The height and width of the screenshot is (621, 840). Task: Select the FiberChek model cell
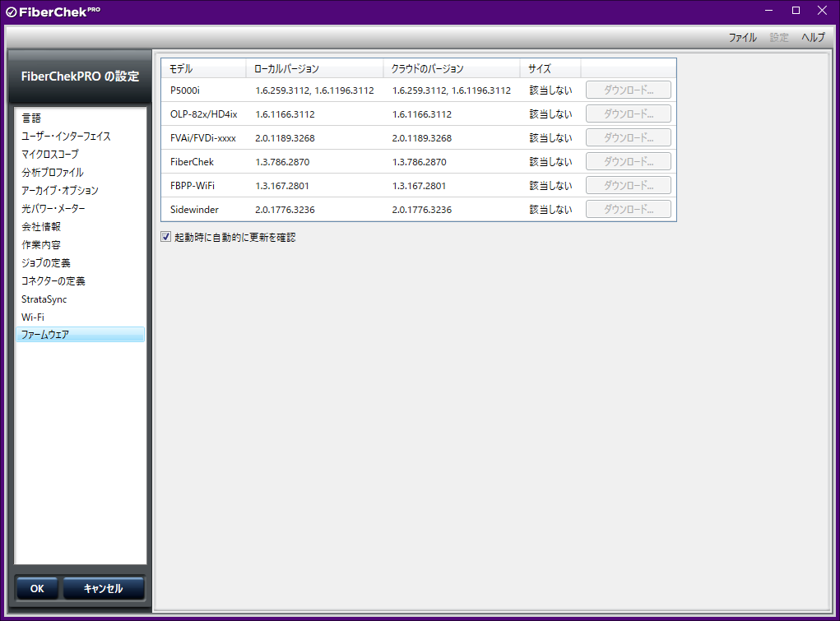click(x=192, y=162)
